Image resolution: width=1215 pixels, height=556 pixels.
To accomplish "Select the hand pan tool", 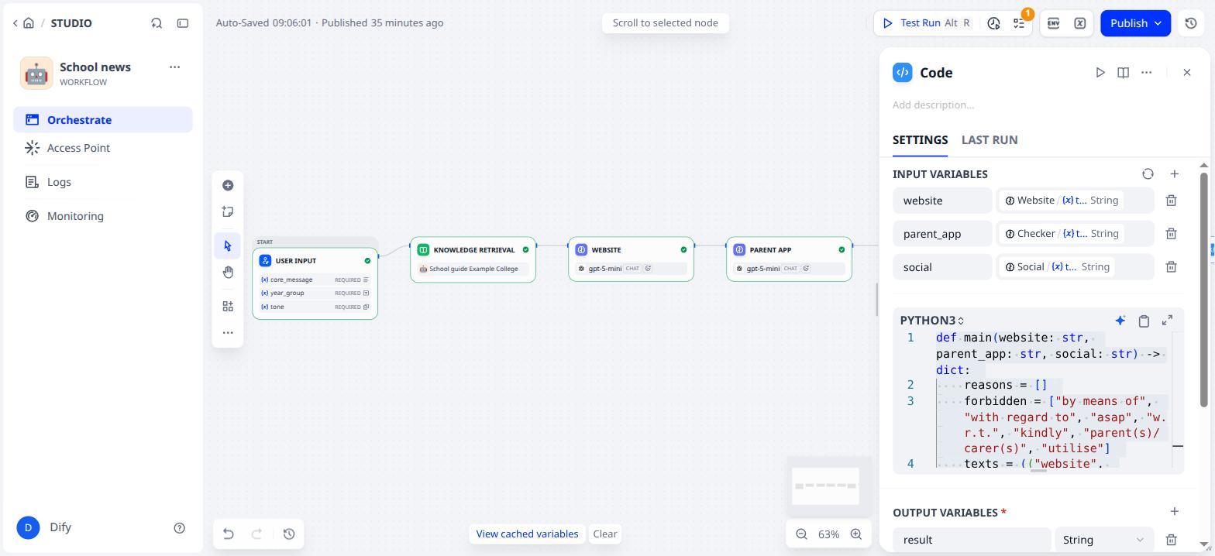I will [x=228, y=272].
